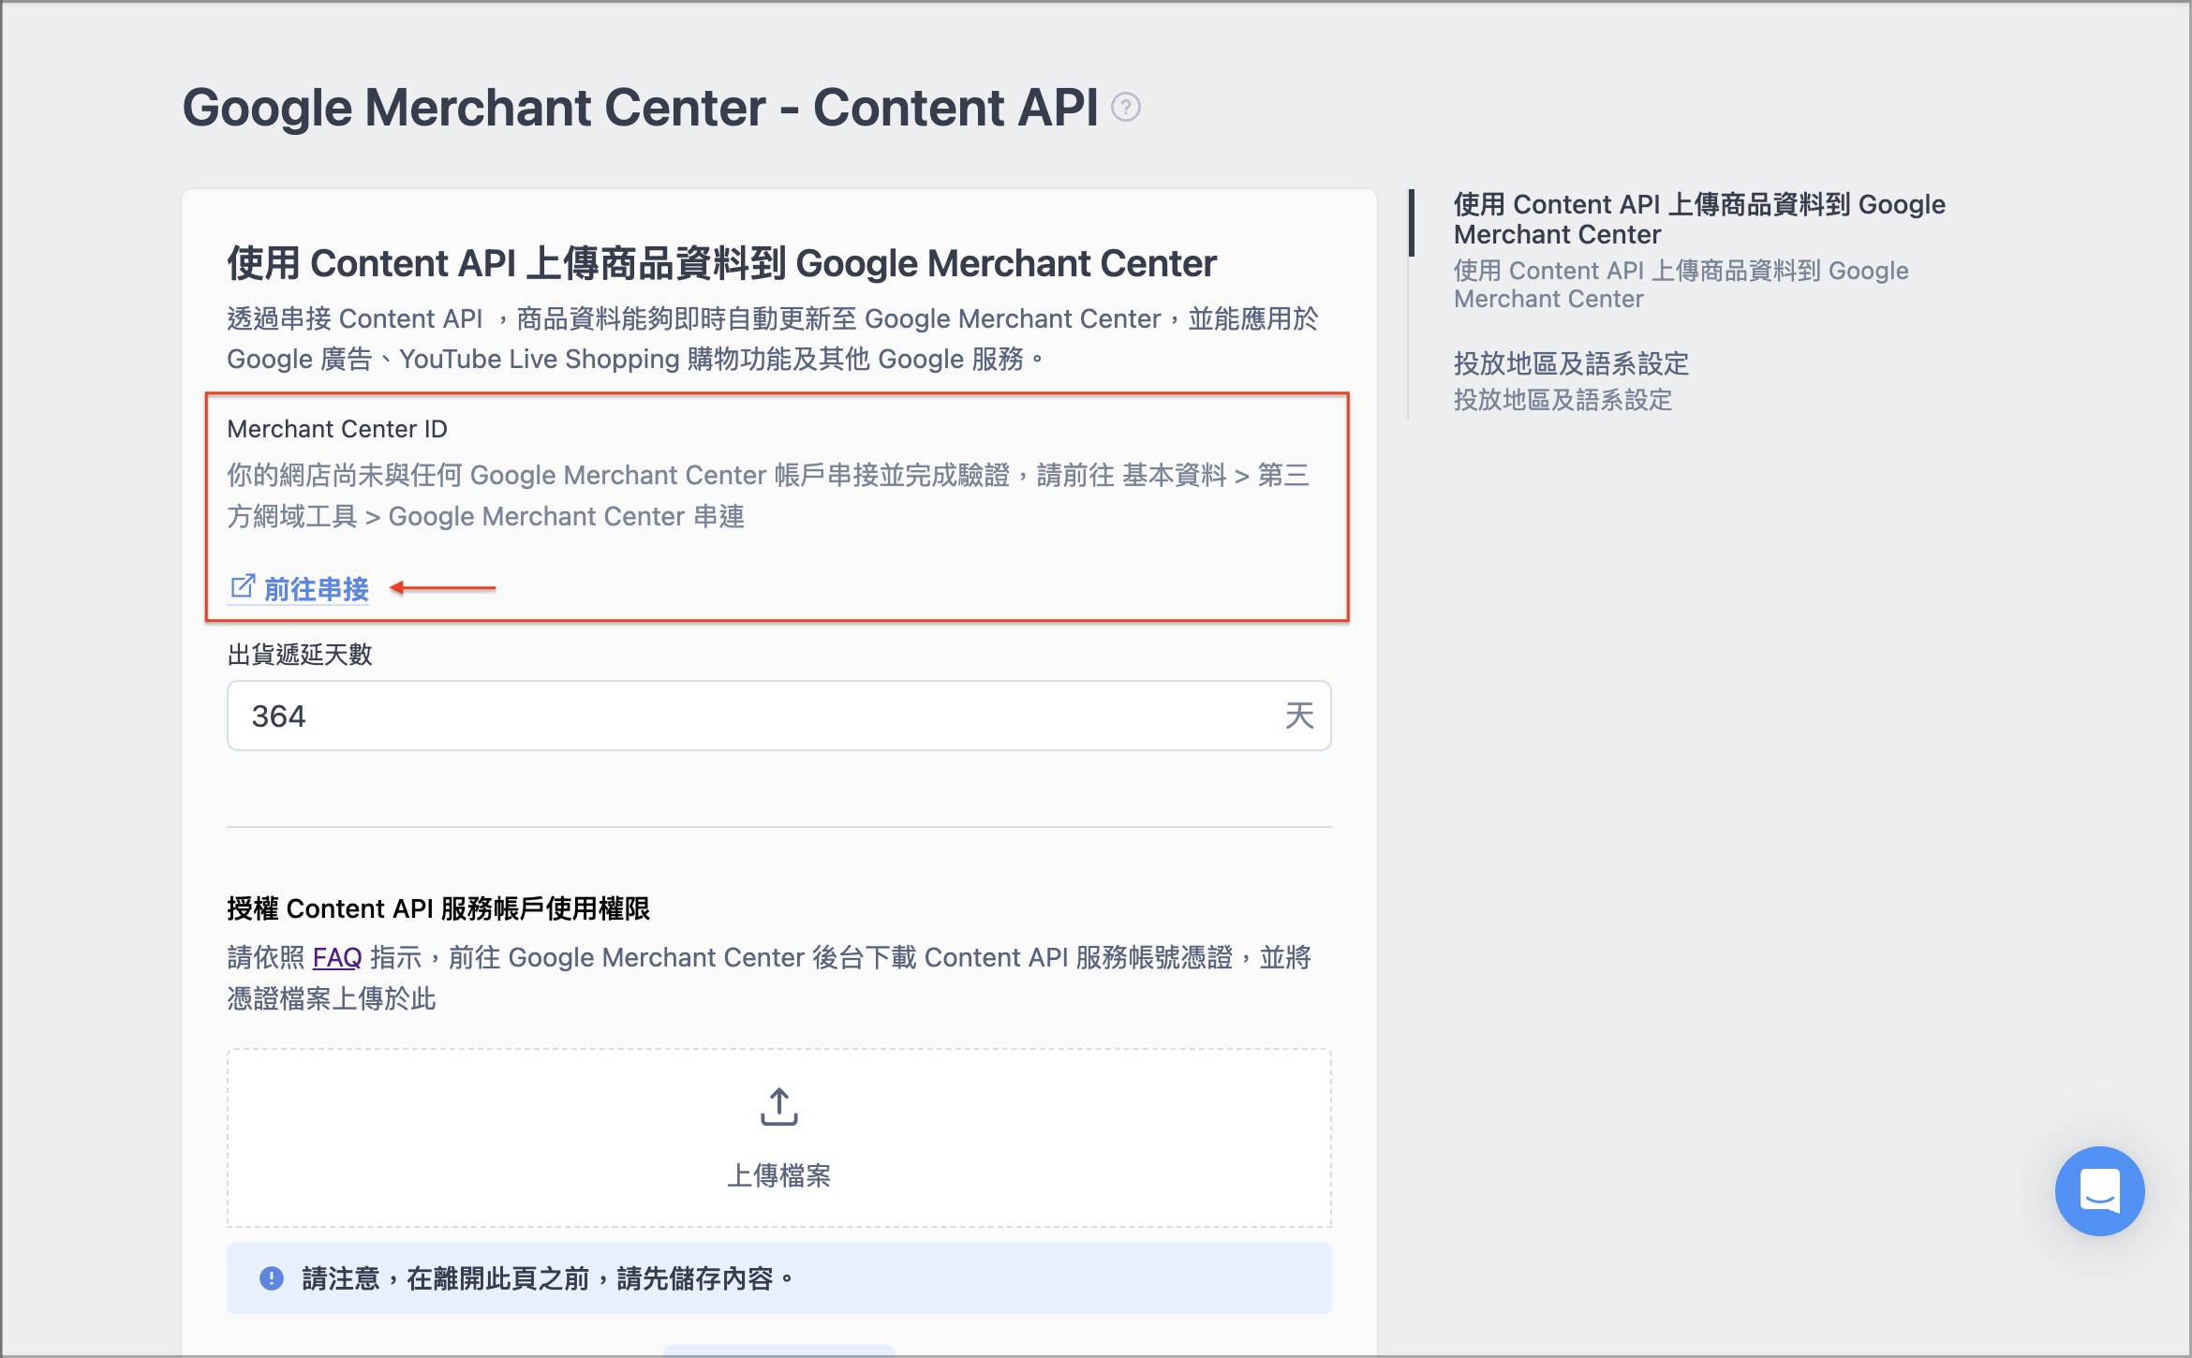This screenshot has height=1358, width=2192.
Task: Click the info icon in the save notice
Action: click(x=272, y=1278)
